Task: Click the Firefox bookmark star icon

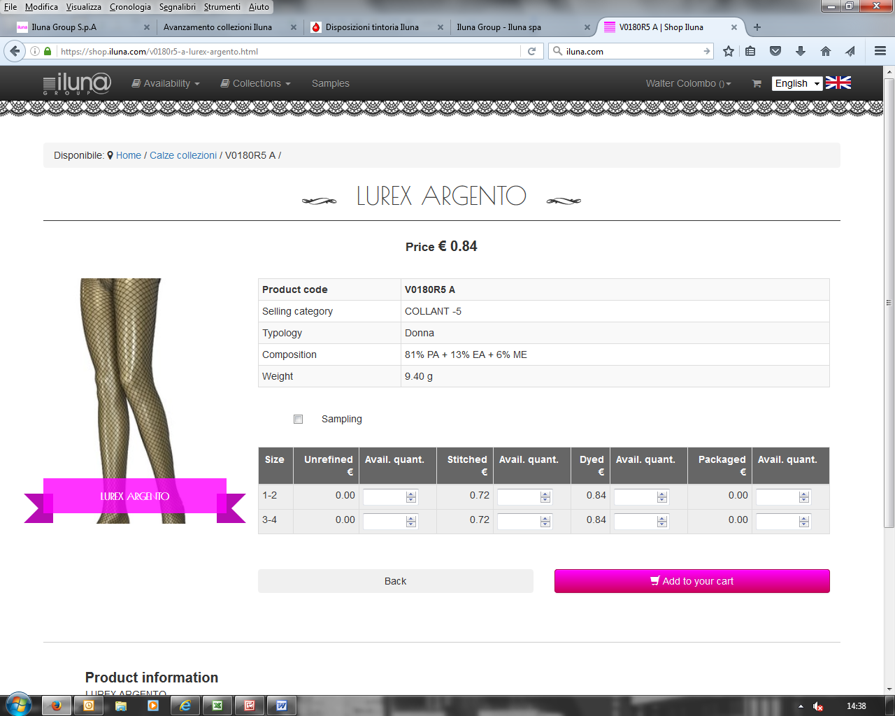Action: (729, 51)
